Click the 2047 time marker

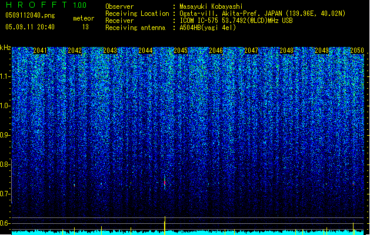coord(251,51)
